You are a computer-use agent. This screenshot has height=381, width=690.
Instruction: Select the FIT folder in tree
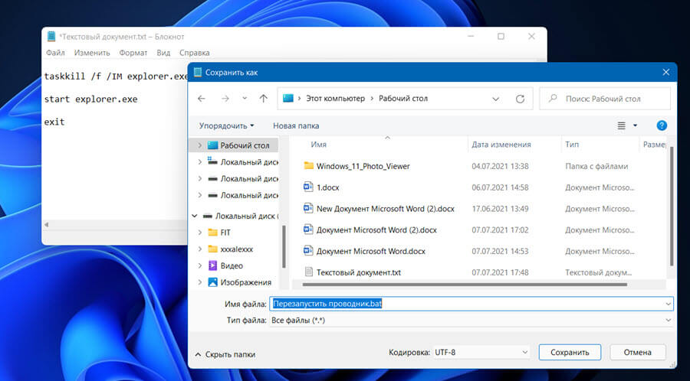225,233
